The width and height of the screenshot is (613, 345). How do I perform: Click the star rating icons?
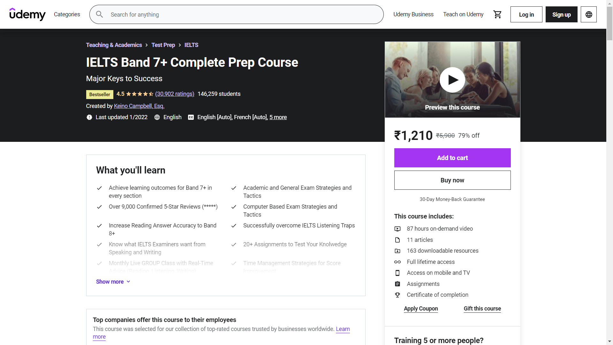[x=140, y=94]
